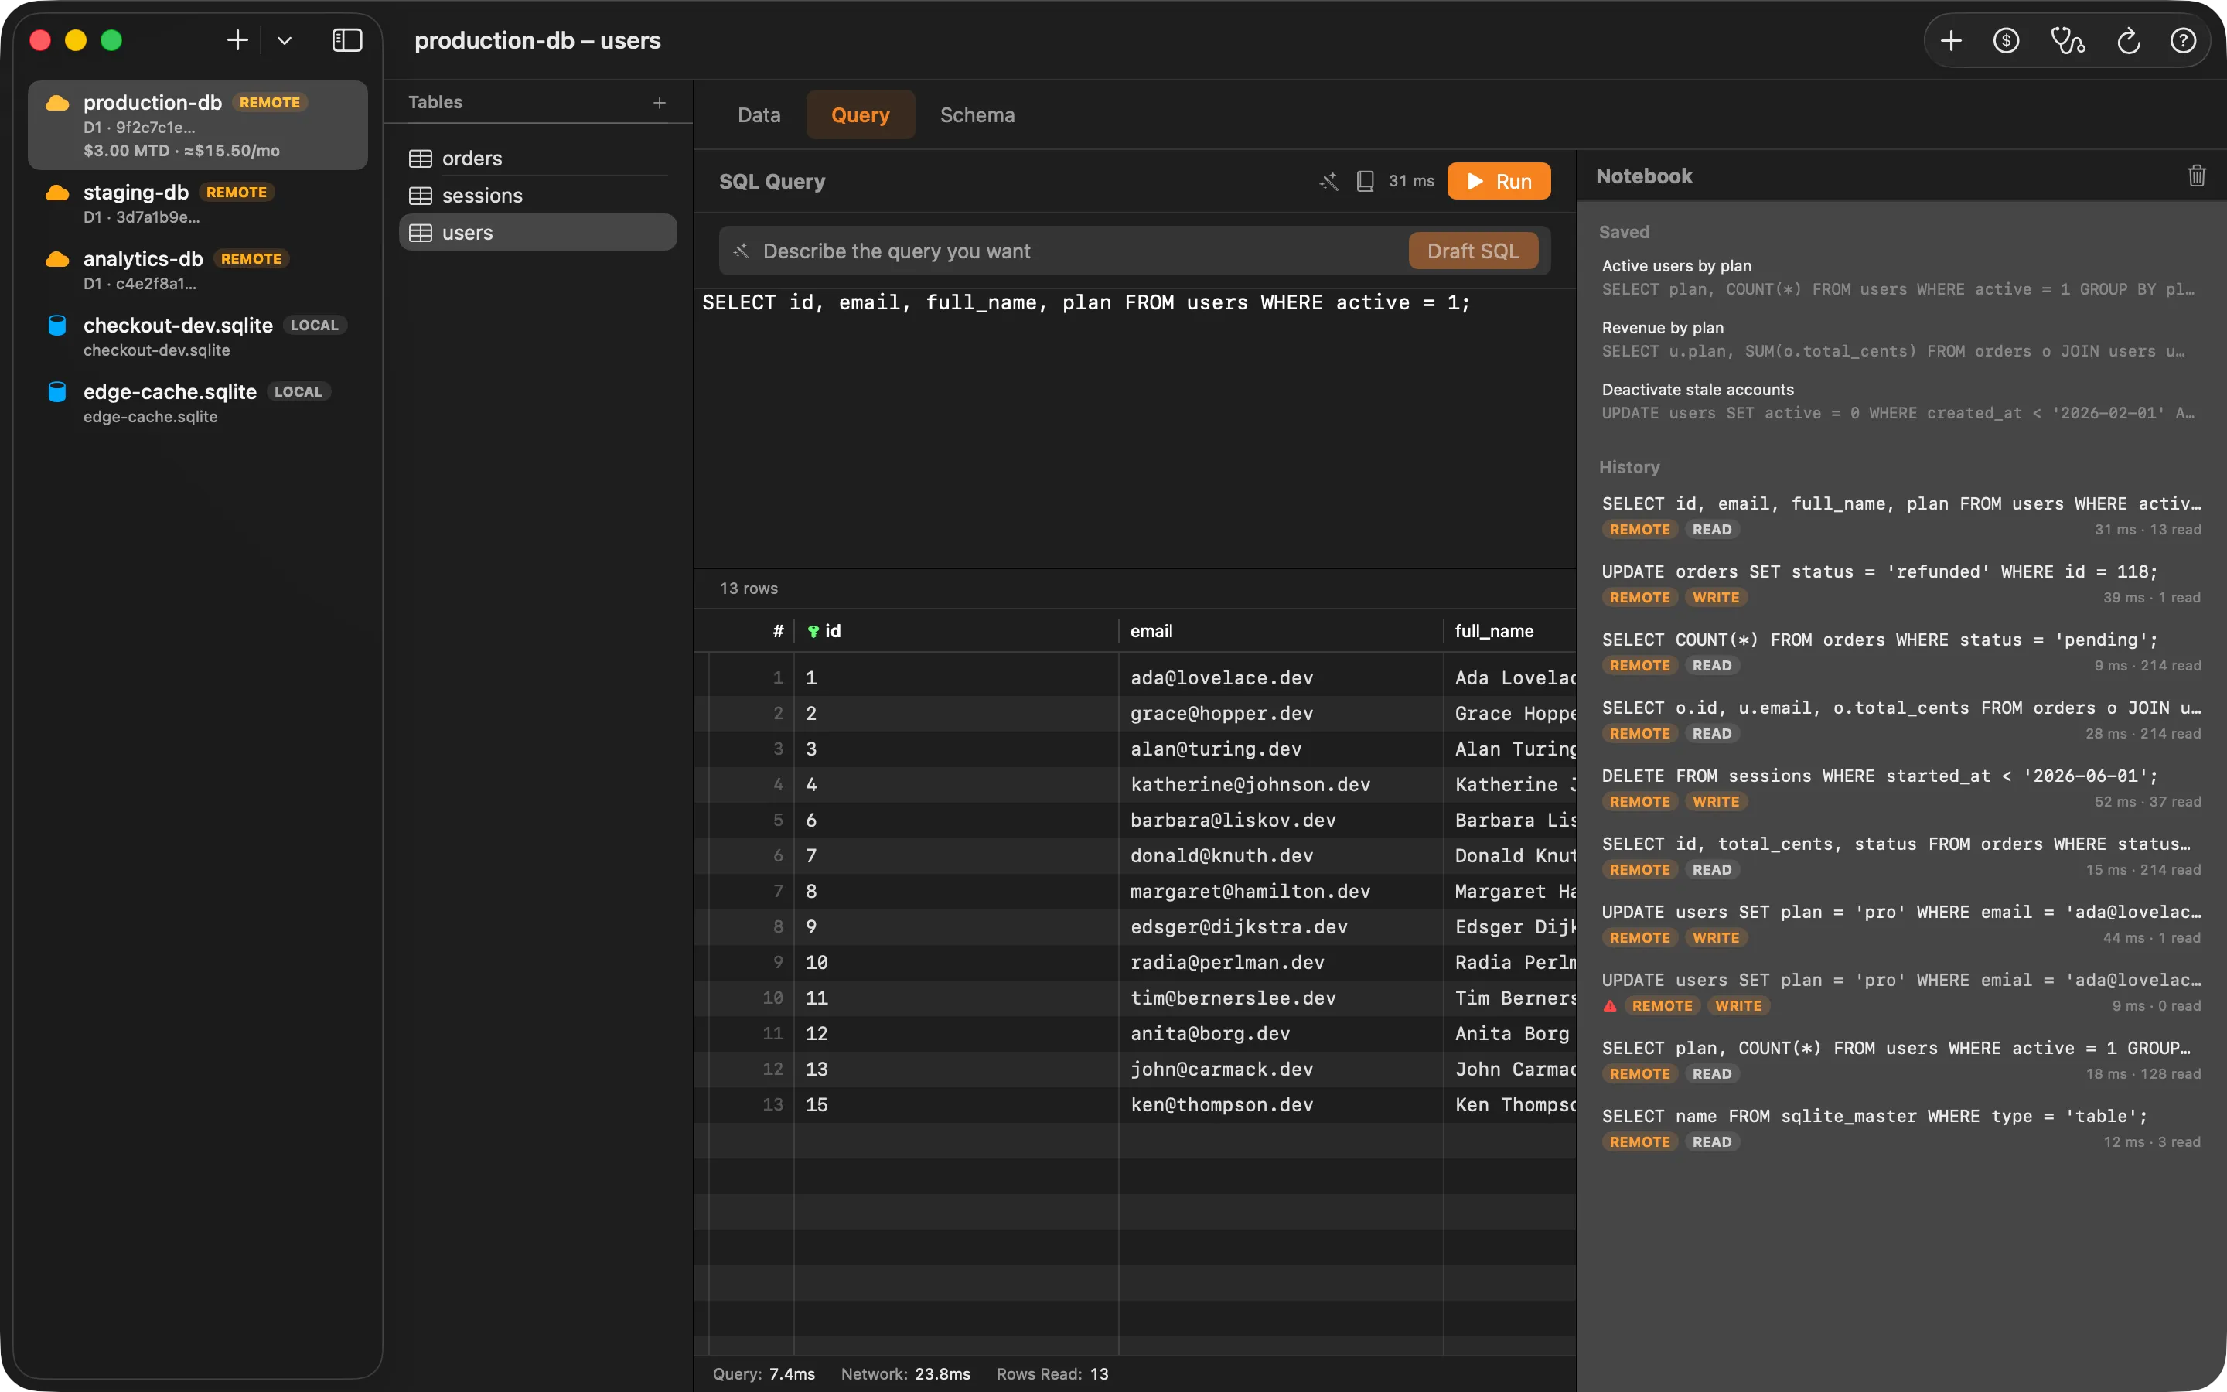This screenshot has width=2227, height=1392.
Task: Open the edge-cache.sqlite local database
Action: tap(198, 402)
